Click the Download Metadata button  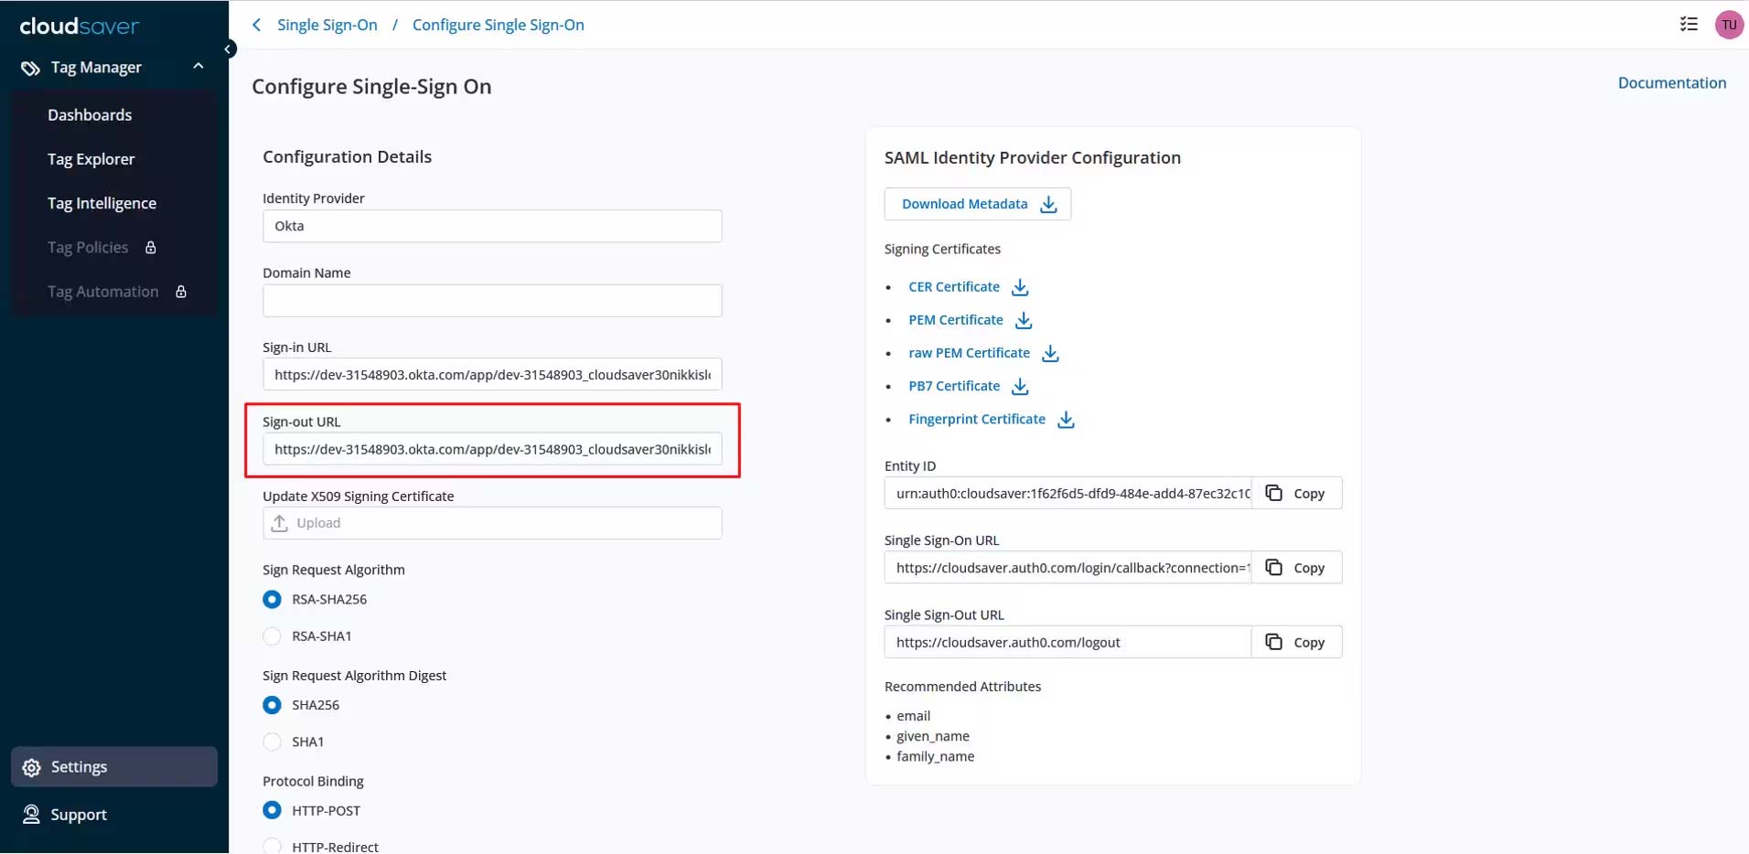(977, 204)
